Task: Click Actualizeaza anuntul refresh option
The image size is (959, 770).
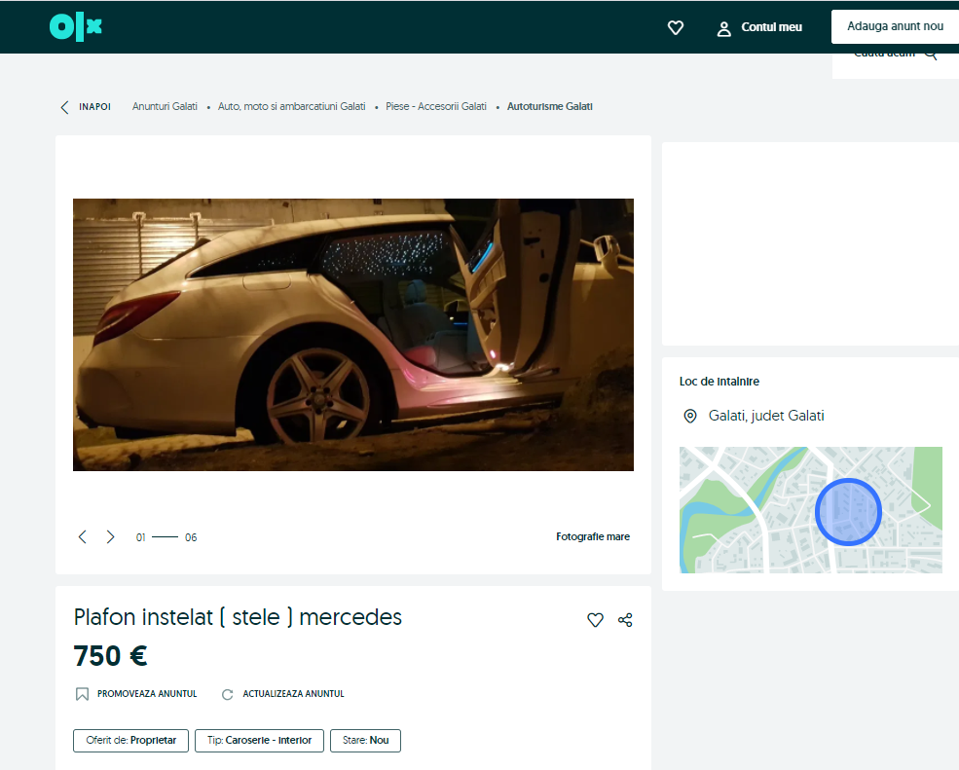Action: pyautogui.click(x=282, y=694)
